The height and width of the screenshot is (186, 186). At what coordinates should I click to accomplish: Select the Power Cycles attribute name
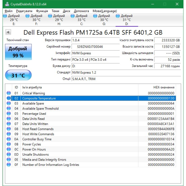[x=32, y=144]
